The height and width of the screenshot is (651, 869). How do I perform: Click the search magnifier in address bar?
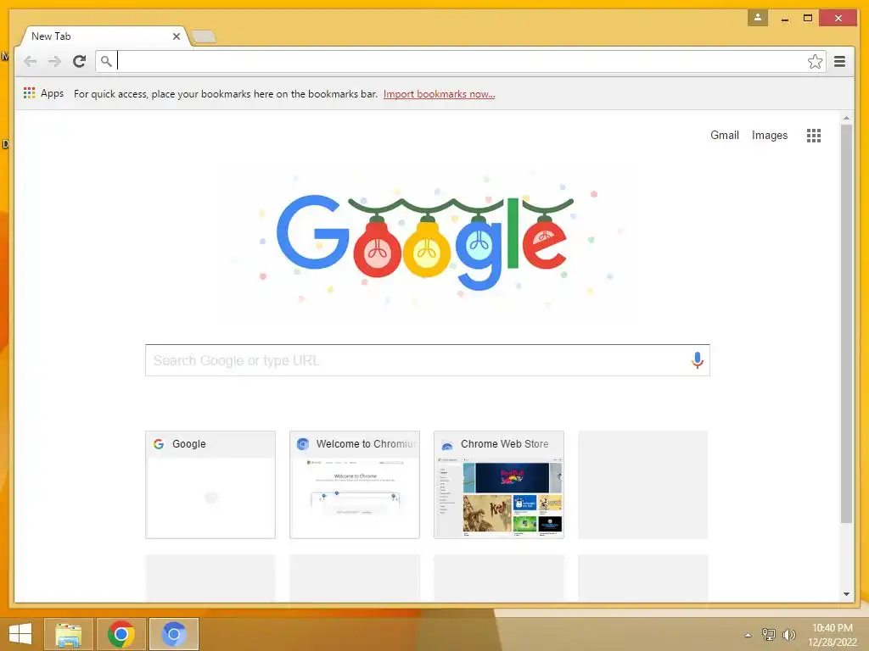[106, 61]
